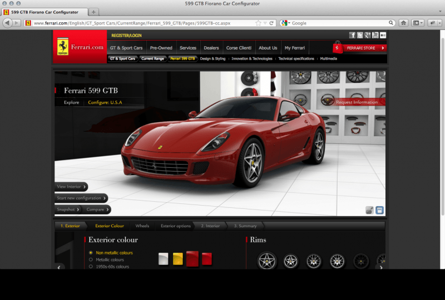This screenshot has height=300, width=445.
Task: Open the Dealers menu
Action: pyautogui.click(x=211, y=48)
